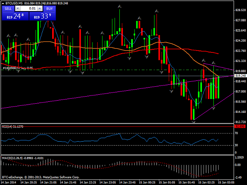The image size is (247, 185).
Task: Click the SELL button in one-click panel
Action: pyautogui.click(x=8, y=9)
